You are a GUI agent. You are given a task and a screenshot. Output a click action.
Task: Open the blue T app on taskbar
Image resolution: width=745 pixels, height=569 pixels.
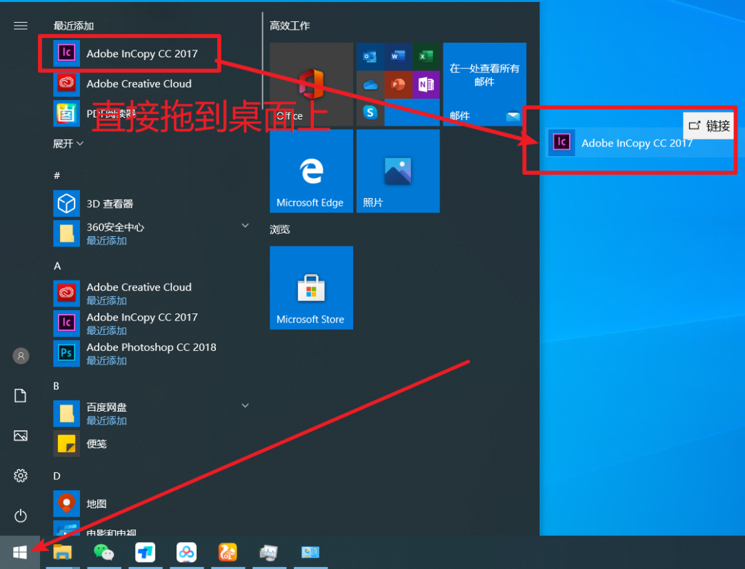coord(145,552)
